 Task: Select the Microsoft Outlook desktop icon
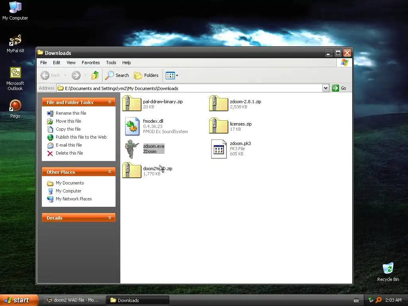[x=15, y=78]
